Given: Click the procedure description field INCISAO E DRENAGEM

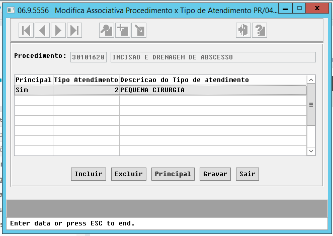Looking at the screenshot, I should 213,57.
